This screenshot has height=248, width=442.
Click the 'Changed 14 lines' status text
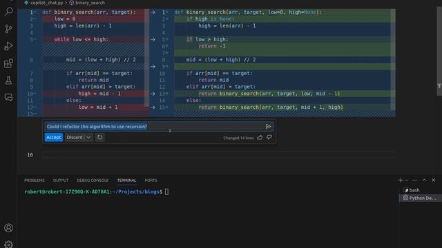(x=238, y=138)
